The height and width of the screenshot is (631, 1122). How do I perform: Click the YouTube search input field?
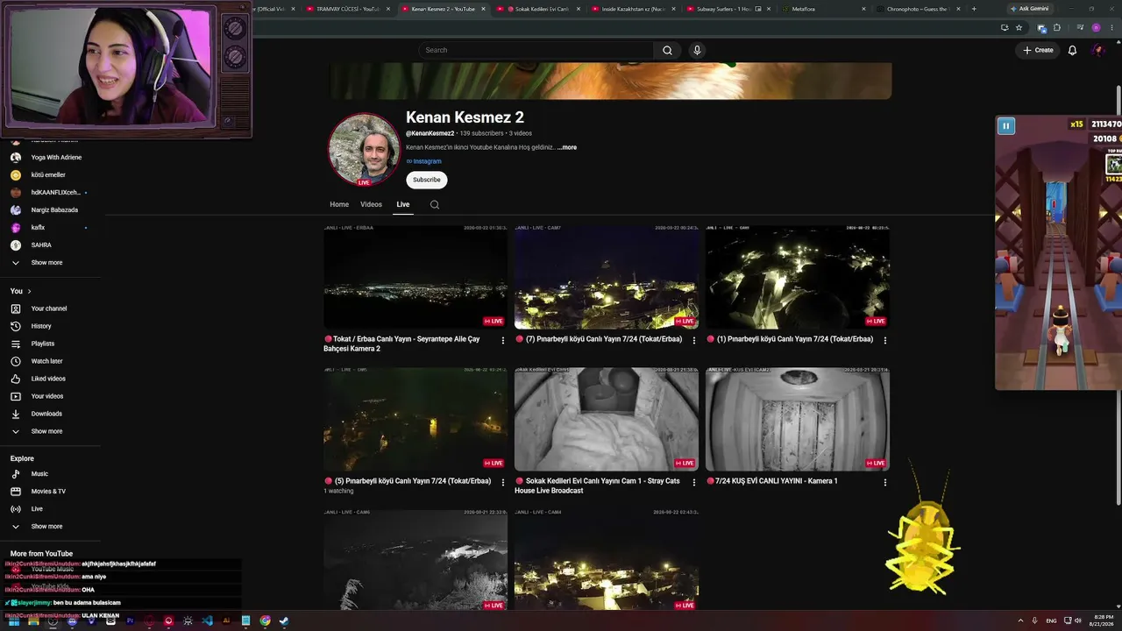pyautogui.click(x=536, y=50)
